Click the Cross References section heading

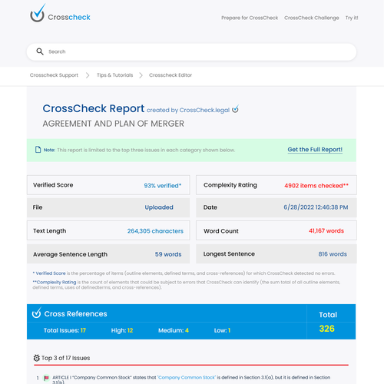click(75, 313)
